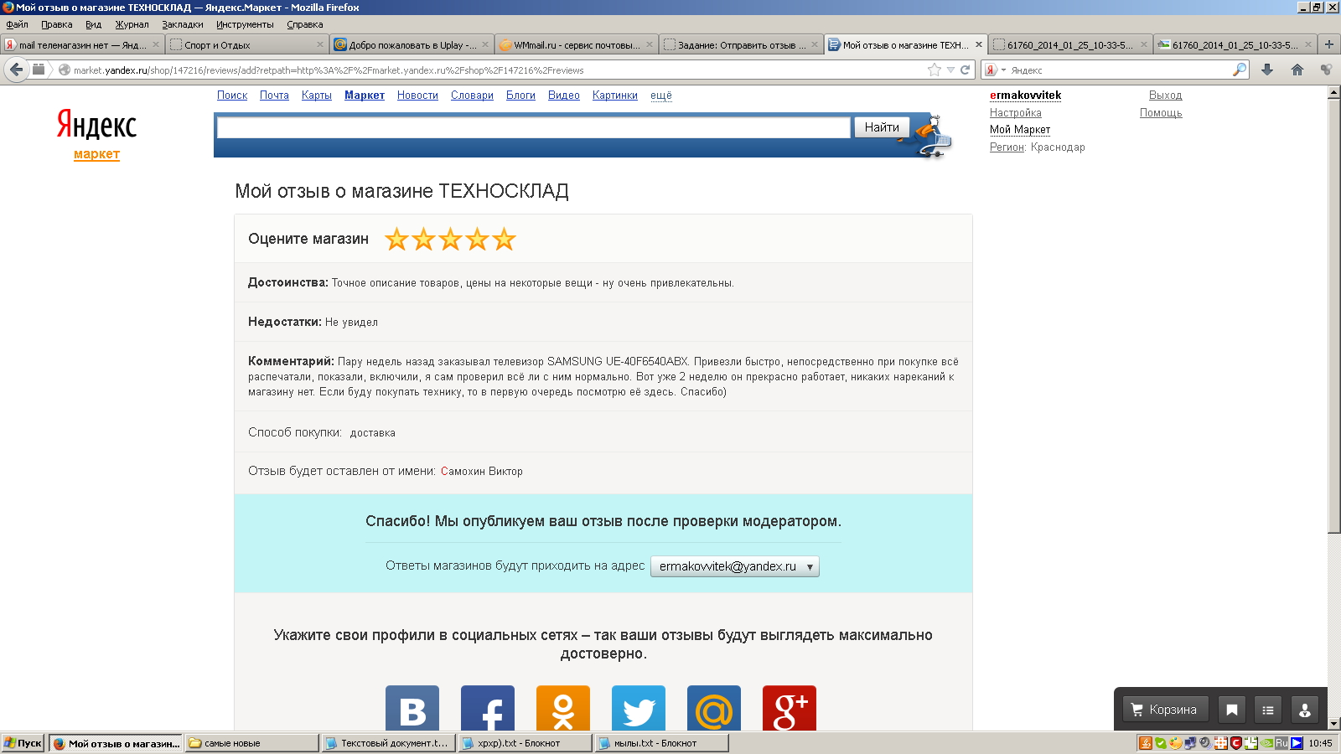Open the Словари link

472,96
